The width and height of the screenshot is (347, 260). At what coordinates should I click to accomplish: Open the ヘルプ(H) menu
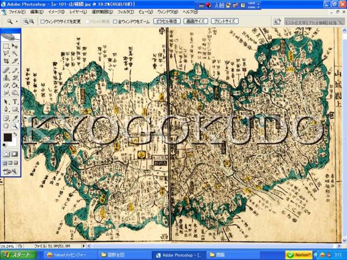click(190, 12)
